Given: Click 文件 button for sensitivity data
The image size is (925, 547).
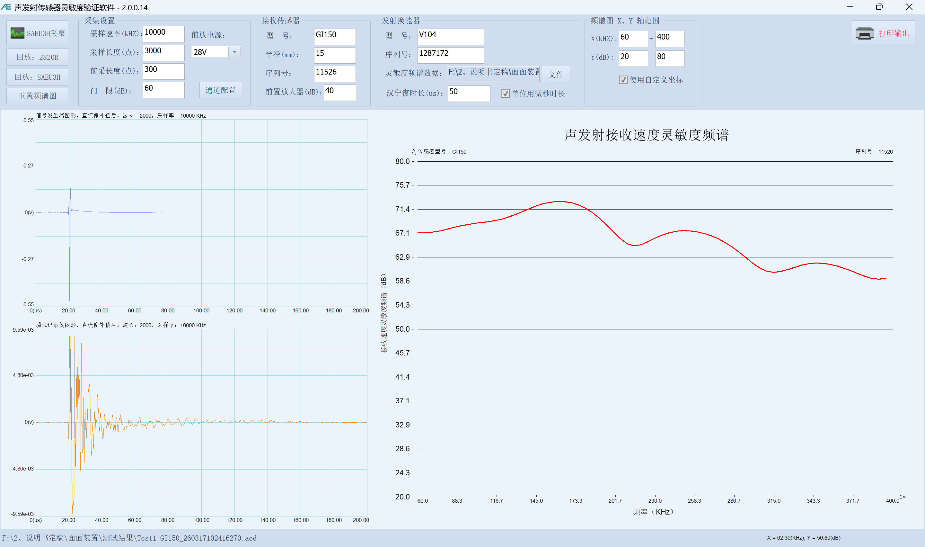Looking at the screenshot, I should point(556,75).
